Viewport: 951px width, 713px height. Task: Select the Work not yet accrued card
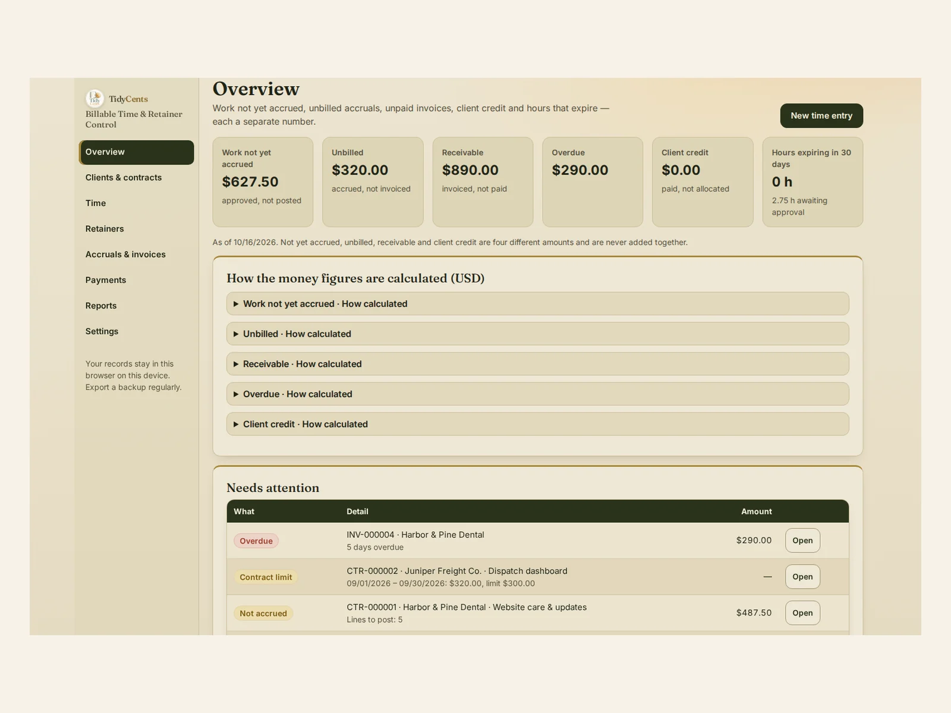click(263, 182)
